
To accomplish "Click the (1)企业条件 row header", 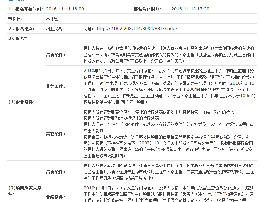I will [x=21, y=102].
